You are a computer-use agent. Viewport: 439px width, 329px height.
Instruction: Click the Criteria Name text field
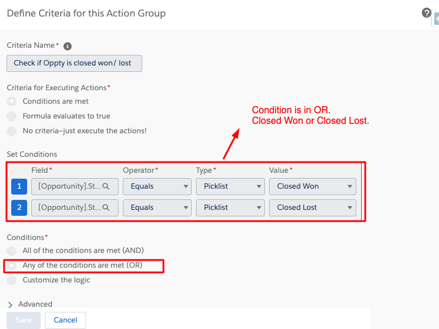pyautogui.click(x=74, y=63)
